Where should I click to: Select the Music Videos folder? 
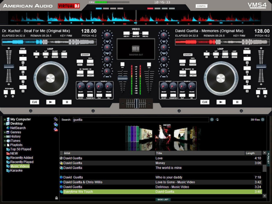coord(20,166)
